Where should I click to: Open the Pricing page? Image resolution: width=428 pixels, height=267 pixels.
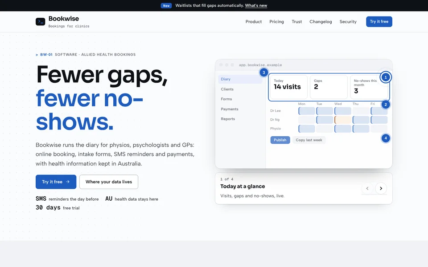pos(276,21)
